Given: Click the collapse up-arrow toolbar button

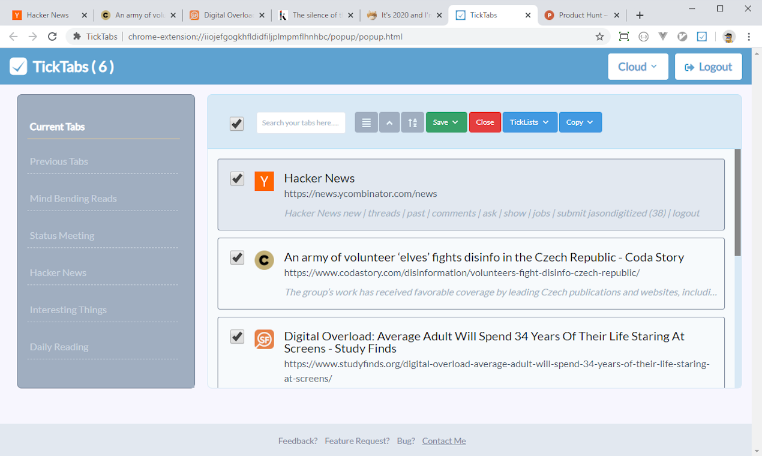Looking at the screenshot, I should (x=389, y=122).
